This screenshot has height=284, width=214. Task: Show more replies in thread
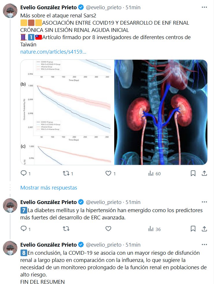click(49, 187)
